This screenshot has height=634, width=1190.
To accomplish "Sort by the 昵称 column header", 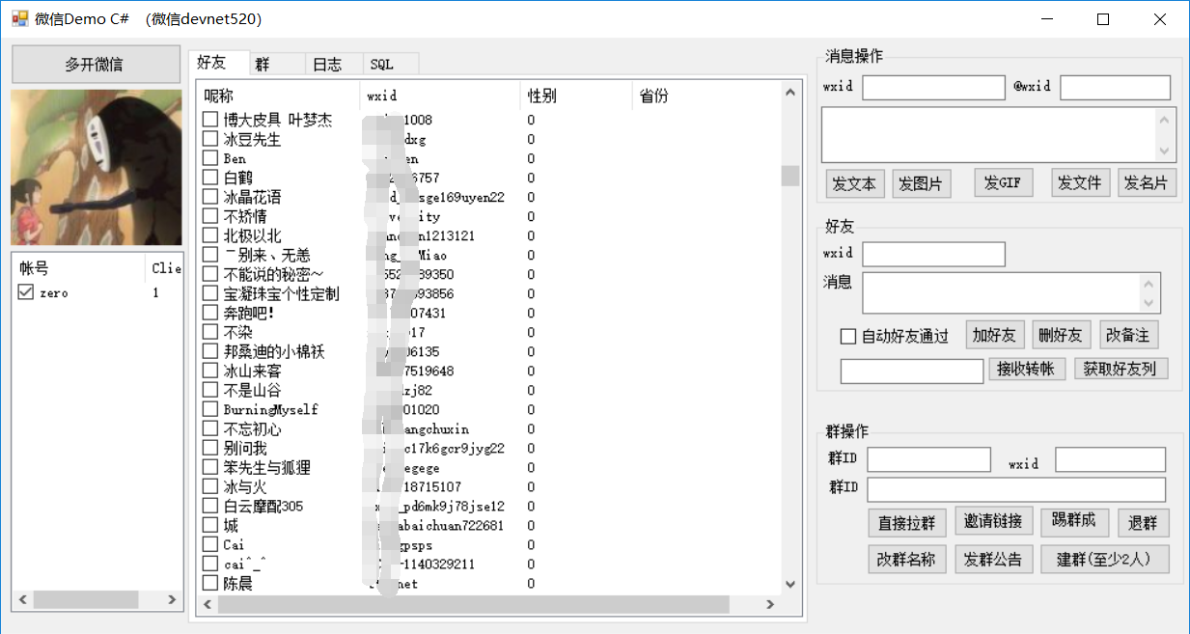I will [x=280, y=96].
